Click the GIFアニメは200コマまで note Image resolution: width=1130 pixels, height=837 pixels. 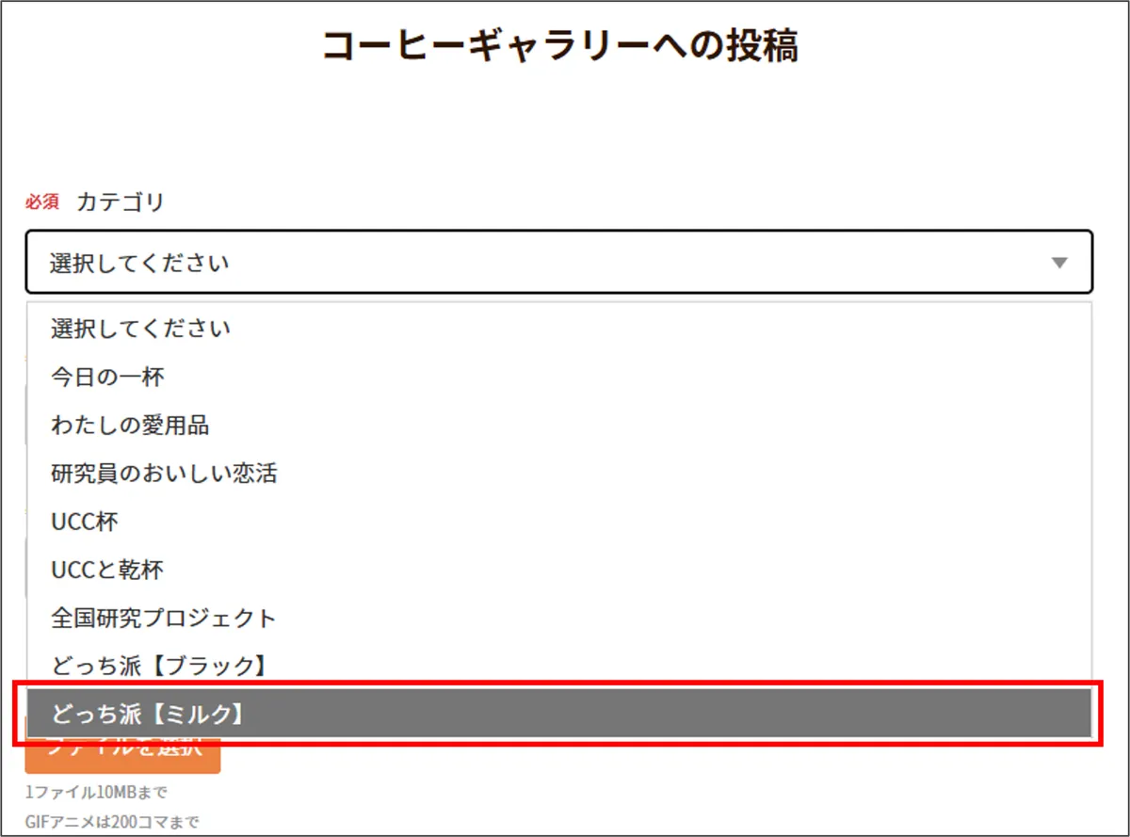coord(112,822)
